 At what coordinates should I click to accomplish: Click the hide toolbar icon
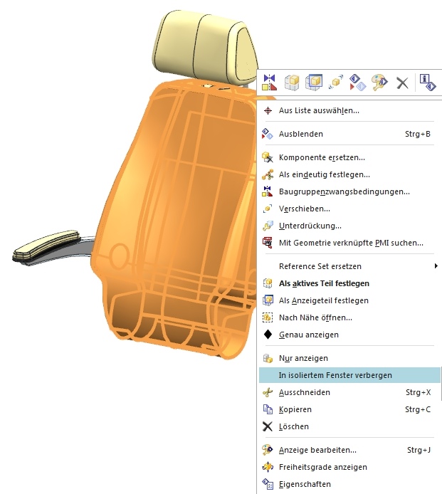click(357, 83)
